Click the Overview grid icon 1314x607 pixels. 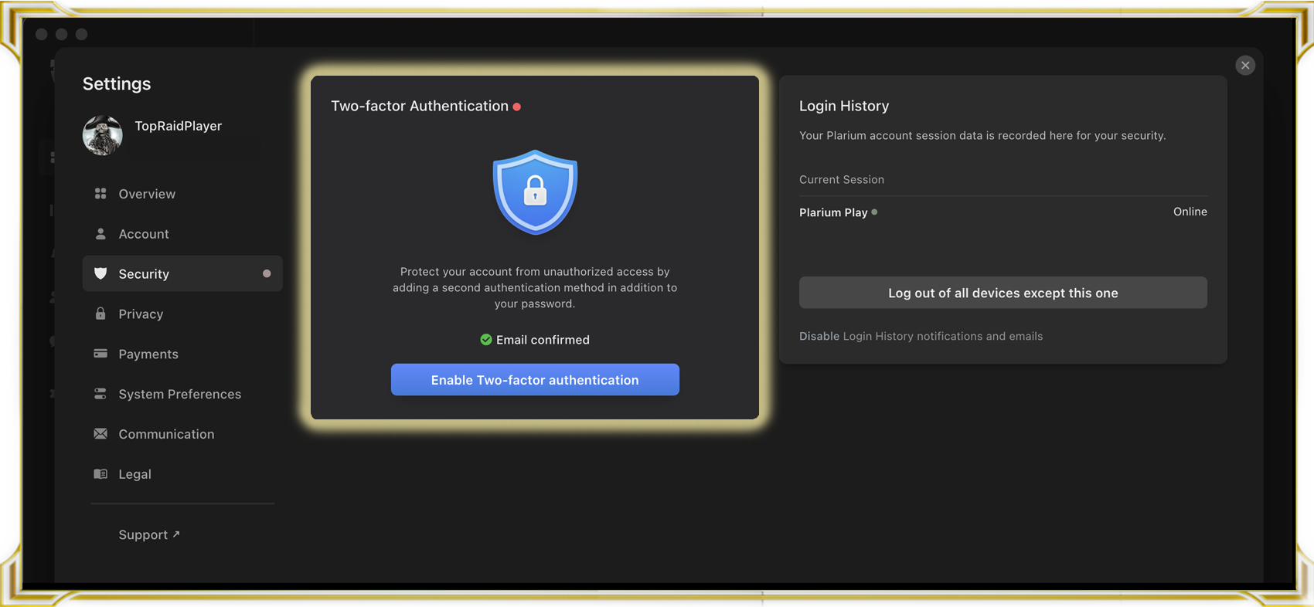100,194
